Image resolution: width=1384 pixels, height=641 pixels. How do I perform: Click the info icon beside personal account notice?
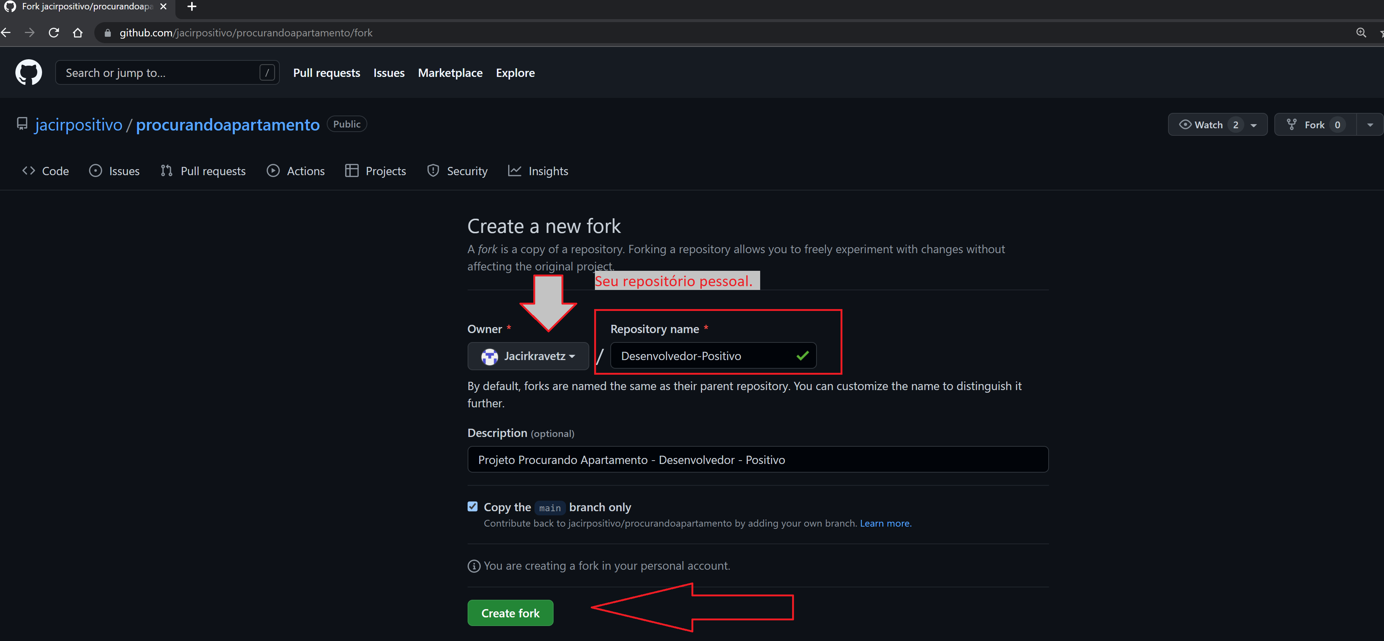coord(474,566)
